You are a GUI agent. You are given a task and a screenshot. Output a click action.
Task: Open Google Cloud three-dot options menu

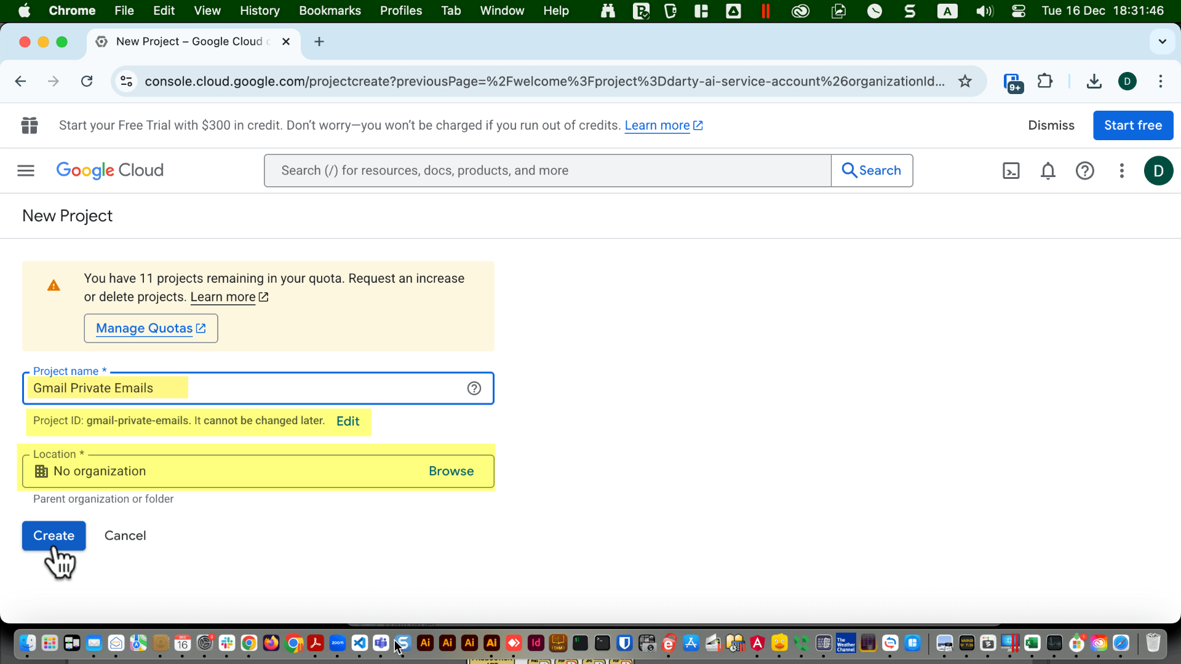pos(1122,170)
